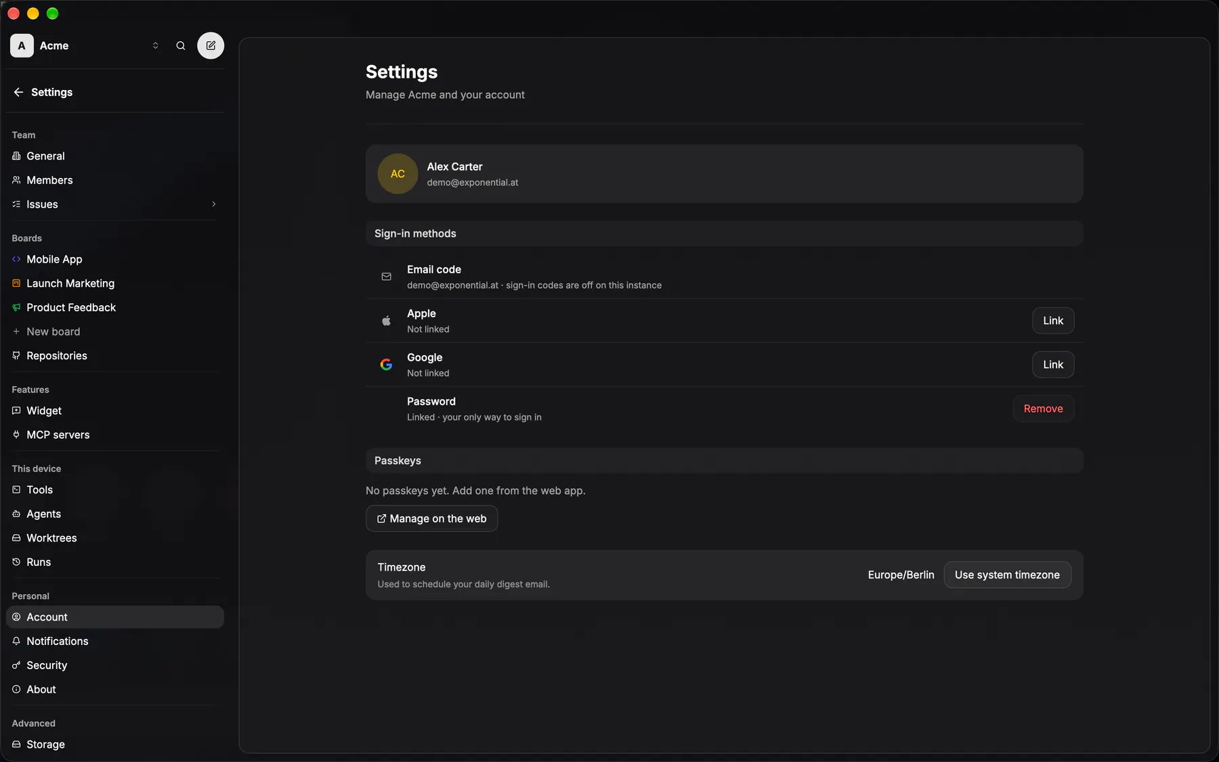The height and width of the screenshot is (762, 1219).
Task: Click the demo@exponential.at email under Alex Carter
Action: 473,183
